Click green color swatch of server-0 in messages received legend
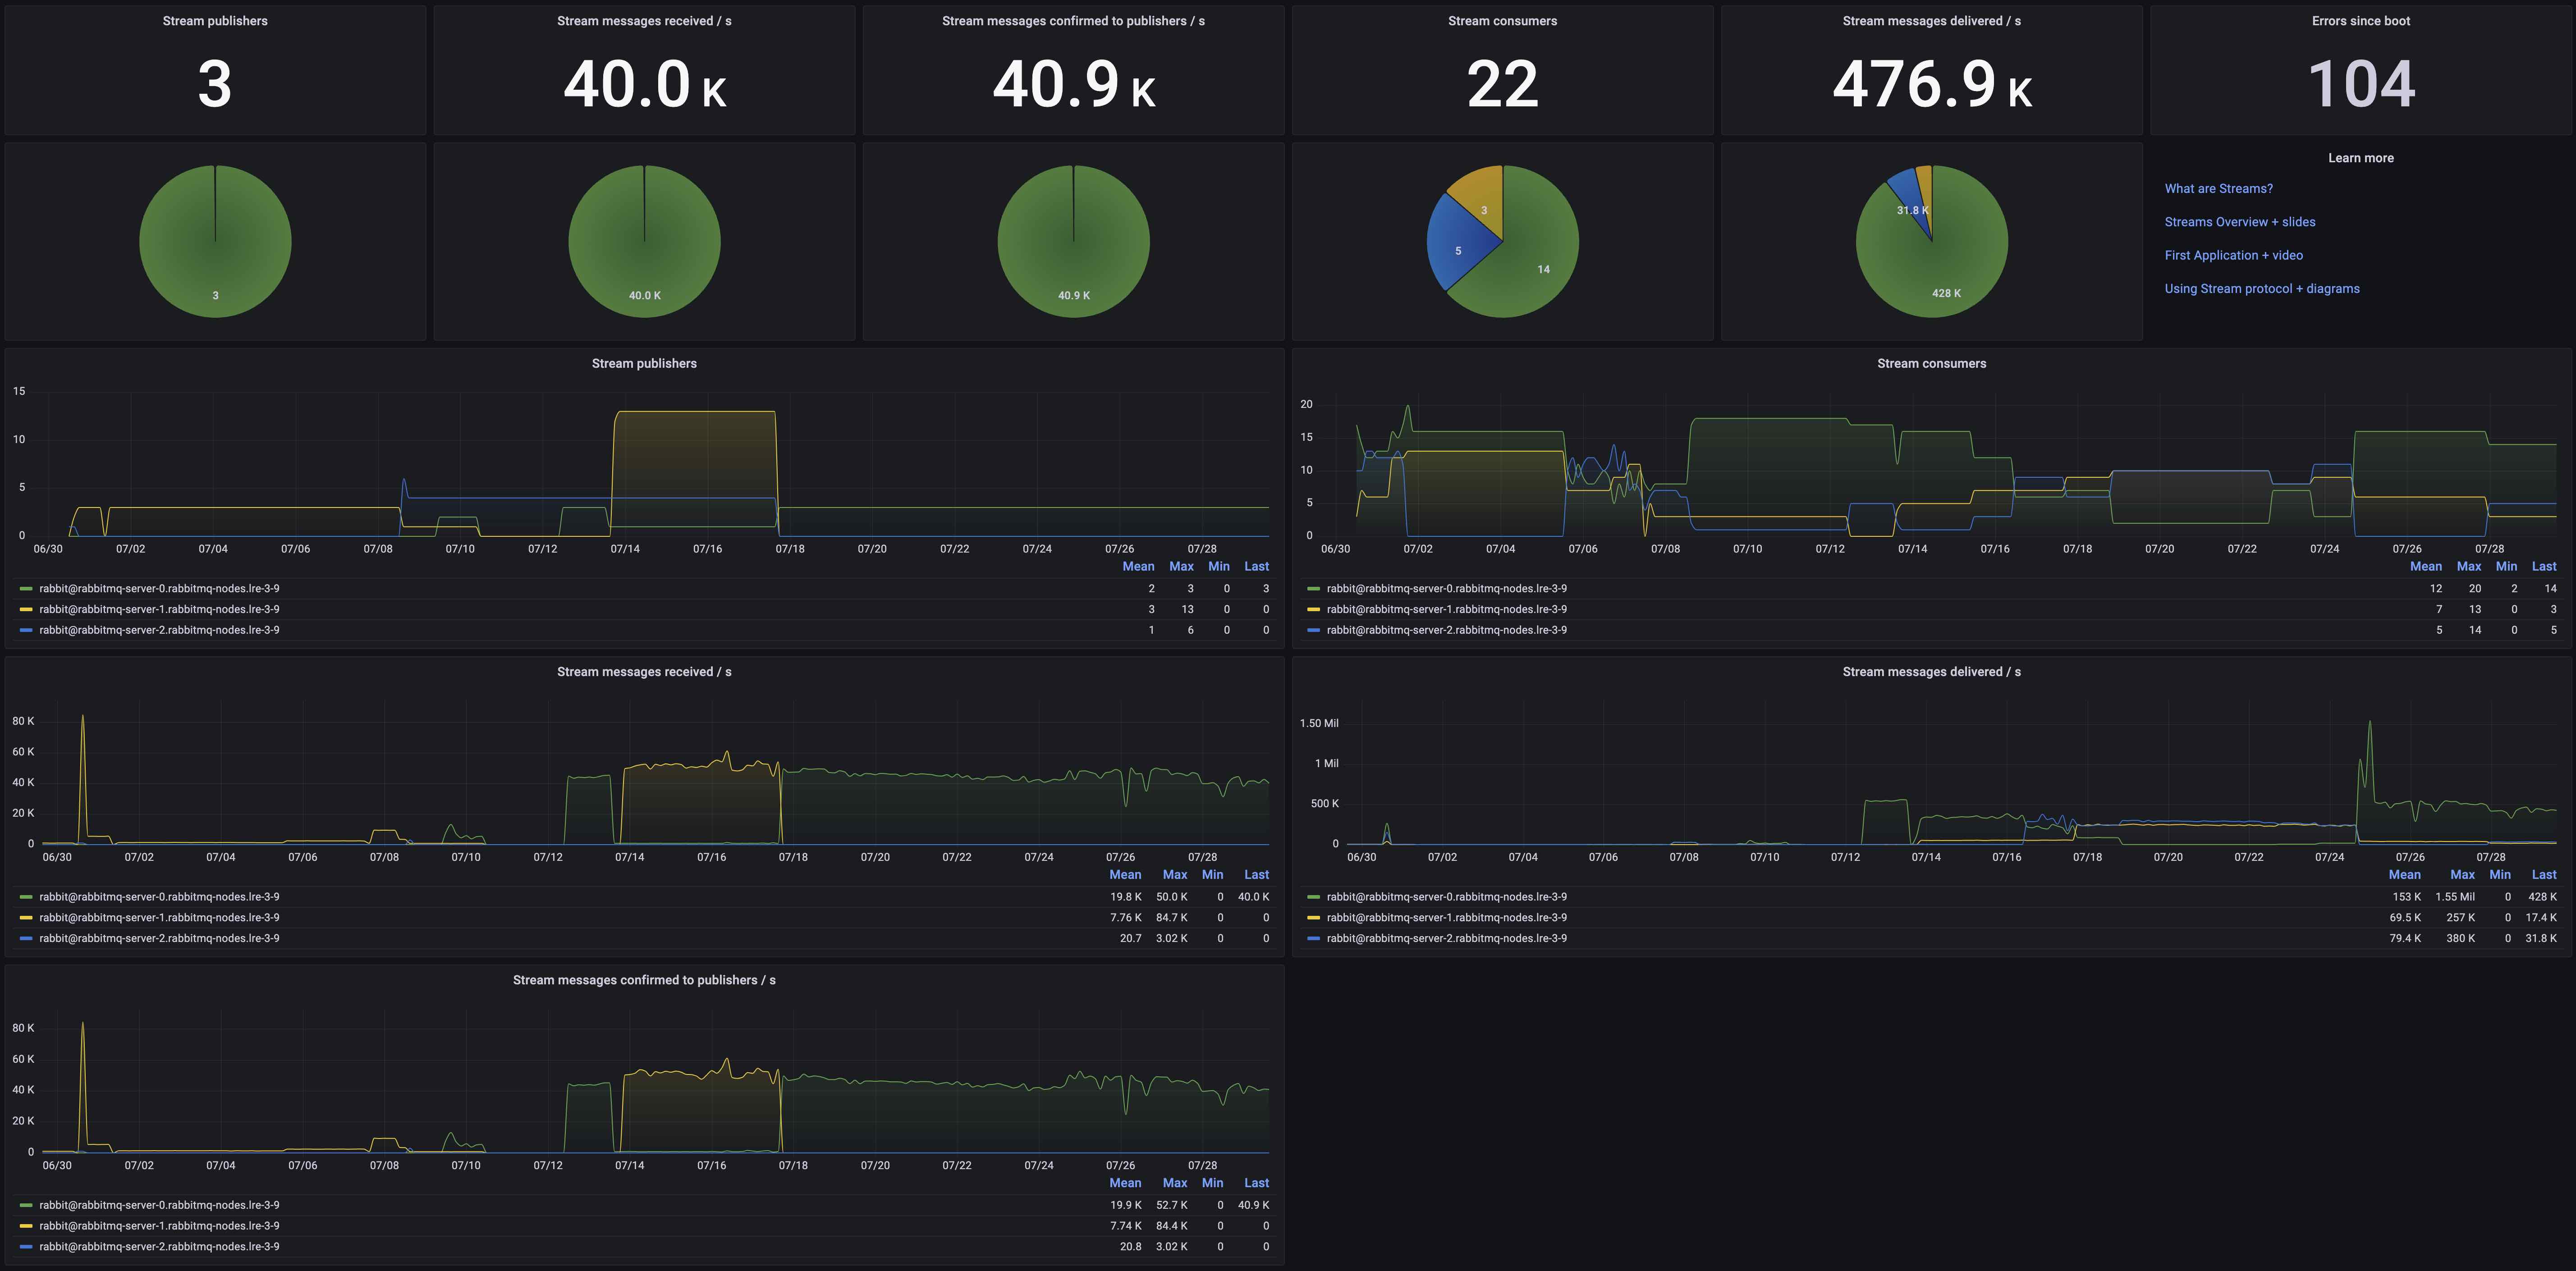The image size is (2576, 1271). [x=26, y=898]
